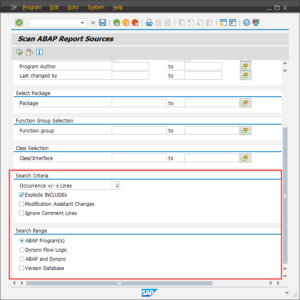Select the ABAP Program(s) radio button
This screenshot has width=300, height=300.
[22, 241]
